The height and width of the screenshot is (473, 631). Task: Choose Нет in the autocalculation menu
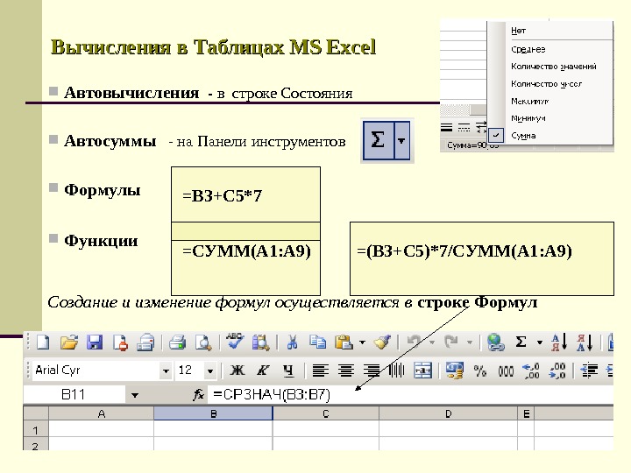point(518,31)
